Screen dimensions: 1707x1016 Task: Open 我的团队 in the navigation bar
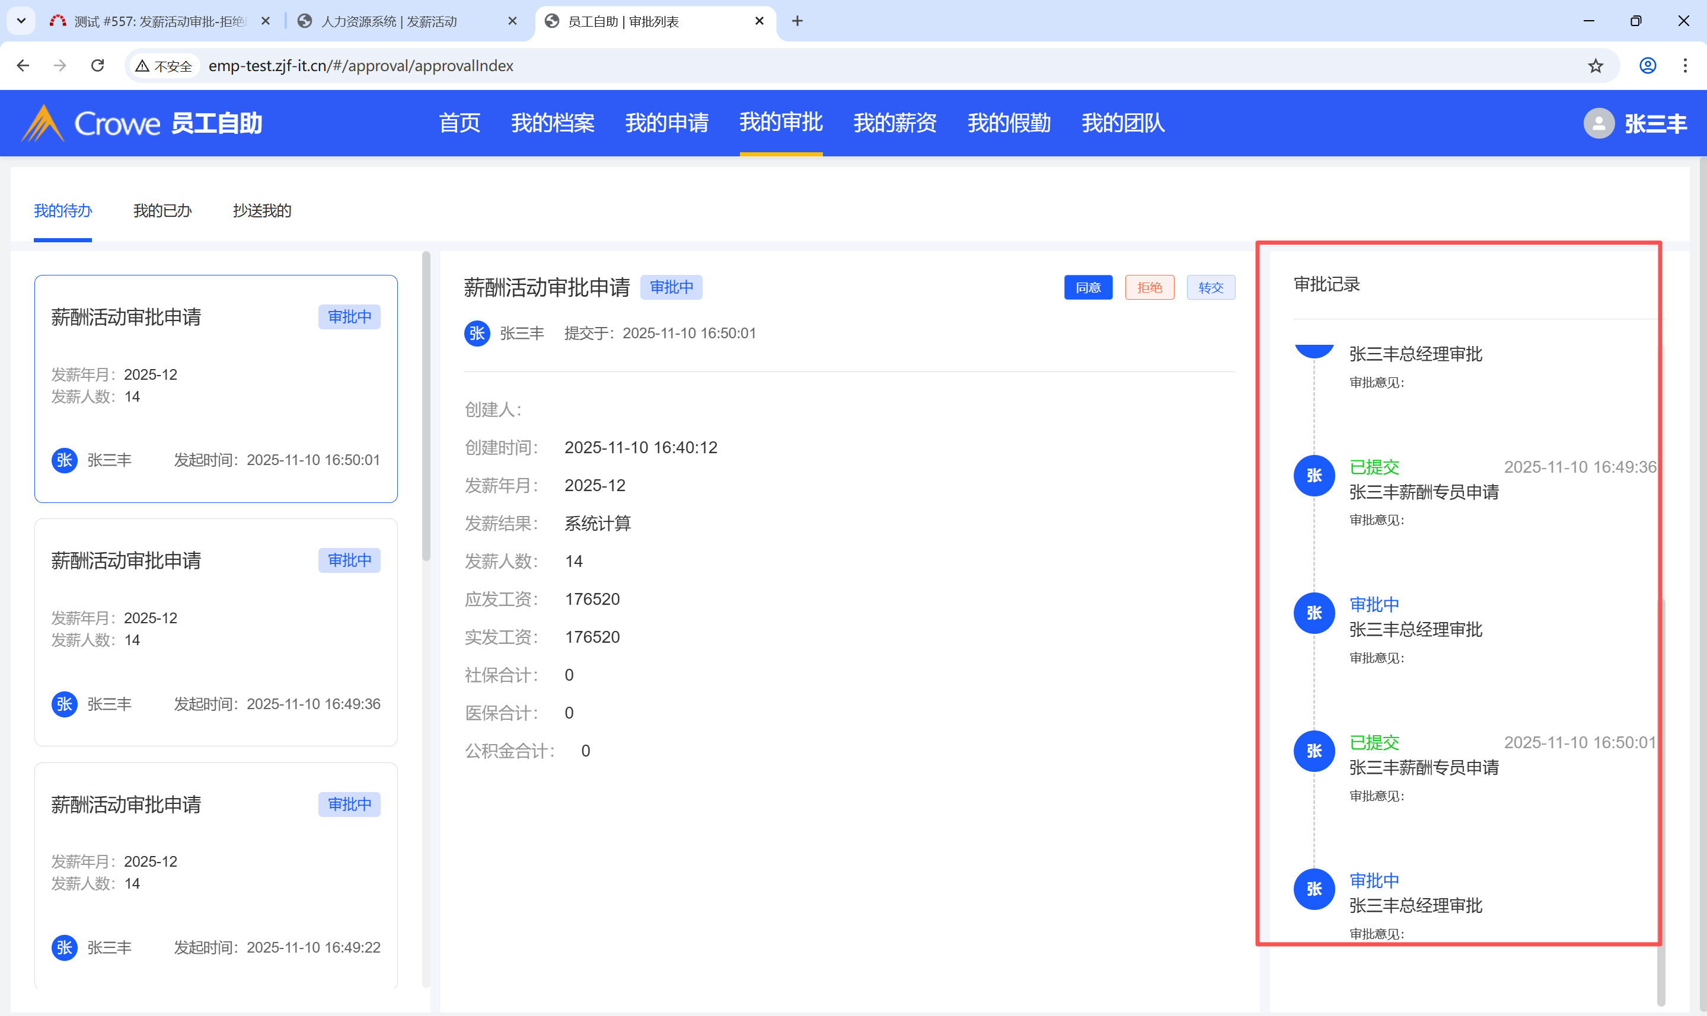pos(1123,123)
